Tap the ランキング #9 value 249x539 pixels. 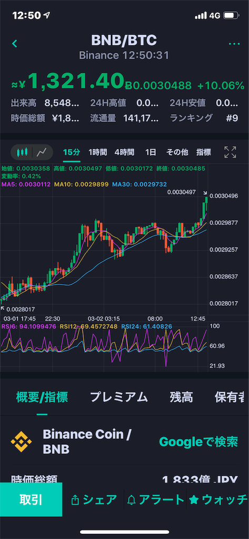click(232, 118)
